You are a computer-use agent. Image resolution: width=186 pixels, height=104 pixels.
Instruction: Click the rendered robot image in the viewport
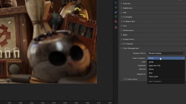point(49,42)
